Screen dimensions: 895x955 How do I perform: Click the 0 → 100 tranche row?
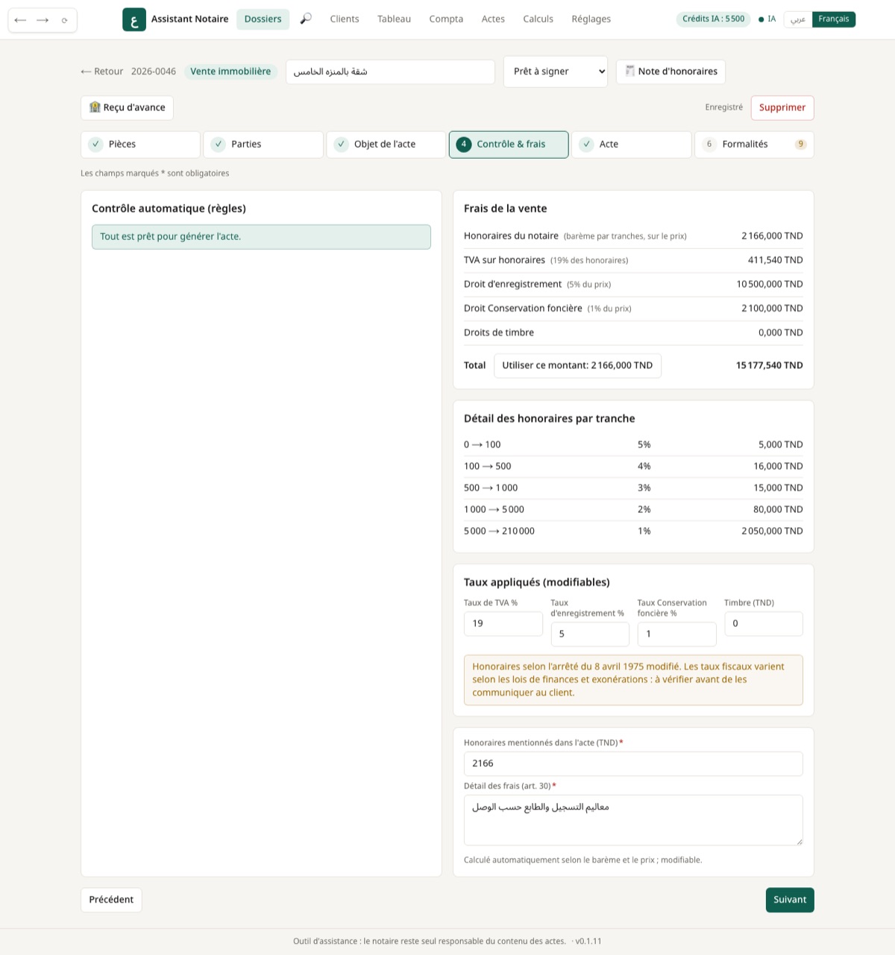tap(633, 445)
